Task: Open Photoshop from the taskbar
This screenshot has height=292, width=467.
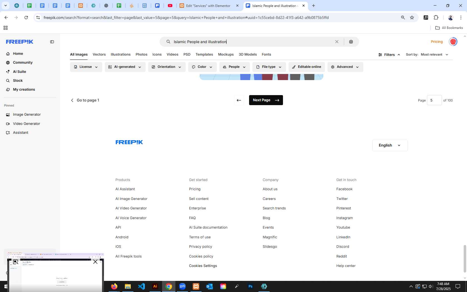Action: 250,286
